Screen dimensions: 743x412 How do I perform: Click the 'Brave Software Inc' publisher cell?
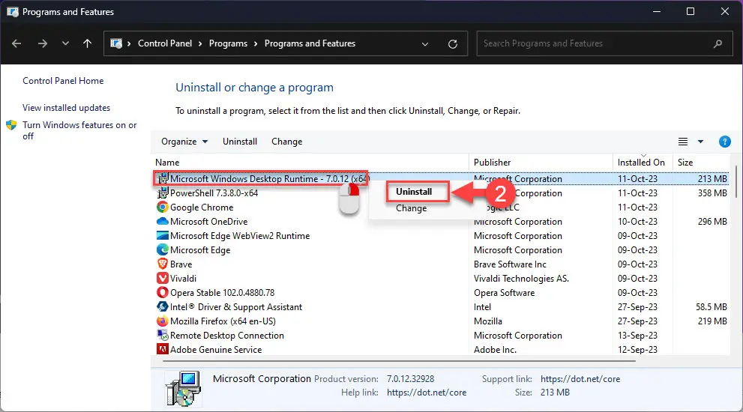[510, 264]
